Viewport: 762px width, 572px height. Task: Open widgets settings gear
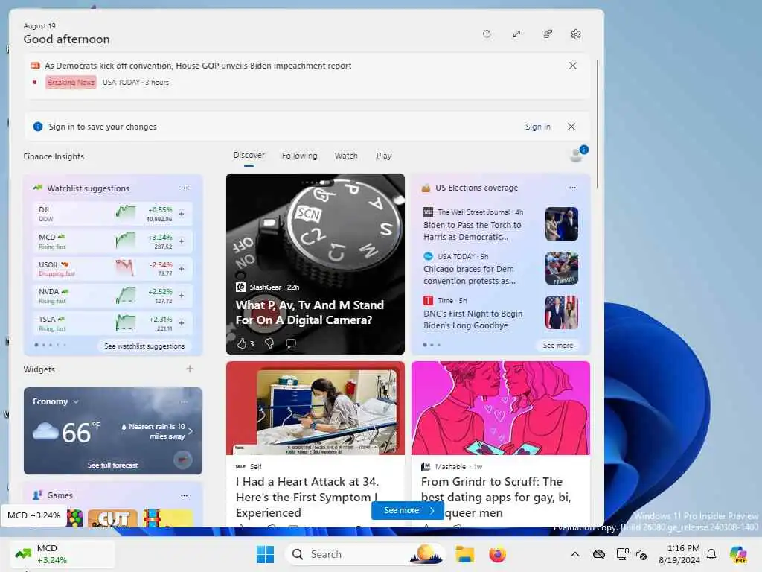576,34
